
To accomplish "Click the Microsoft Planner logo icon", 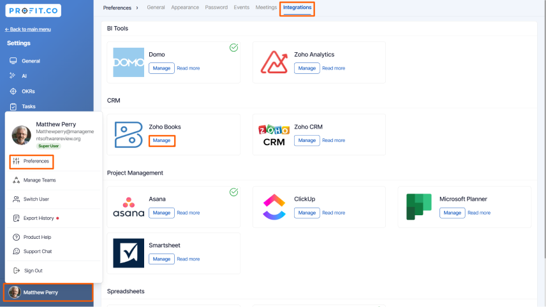I will (419, 207).
